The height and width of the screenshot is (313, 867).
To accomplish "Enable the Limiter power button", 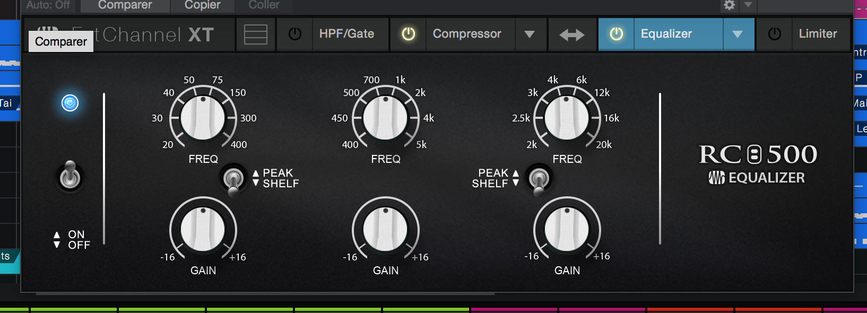I will 775,34.
